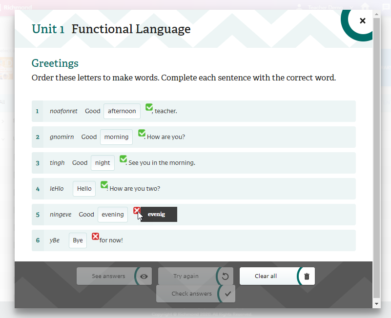Click the green check mark next to afternoon
Image resolution: width=391 pixels, height=318 pixels.
(149, 107)
